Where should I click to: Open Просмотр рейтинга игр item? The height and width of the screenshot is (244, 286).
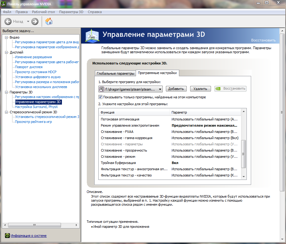click(x=33, y=122)
